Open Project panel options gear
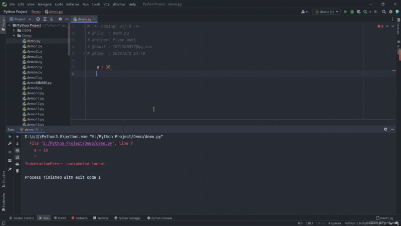The width and height of the screenshot is (401, 226). 60,19
